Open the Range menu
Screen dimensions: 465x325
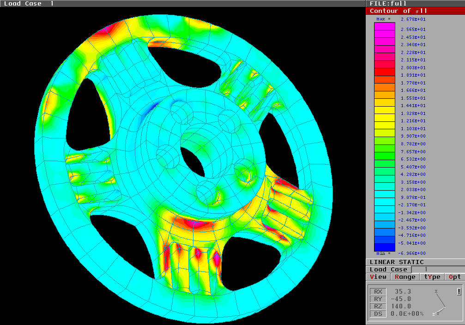tap(405, 277)
